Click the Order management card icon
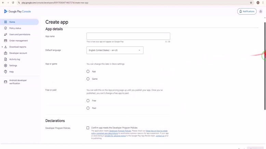The width and height of the screenshot is (266, 149). [x=5, y=40]
